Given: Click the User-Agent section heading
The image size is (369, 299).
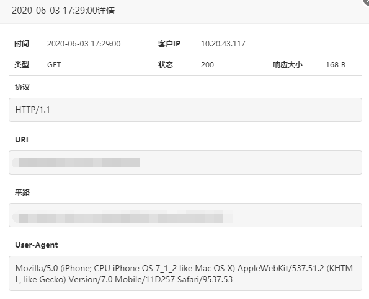Looking at the screenshot, I should [36, 245].
